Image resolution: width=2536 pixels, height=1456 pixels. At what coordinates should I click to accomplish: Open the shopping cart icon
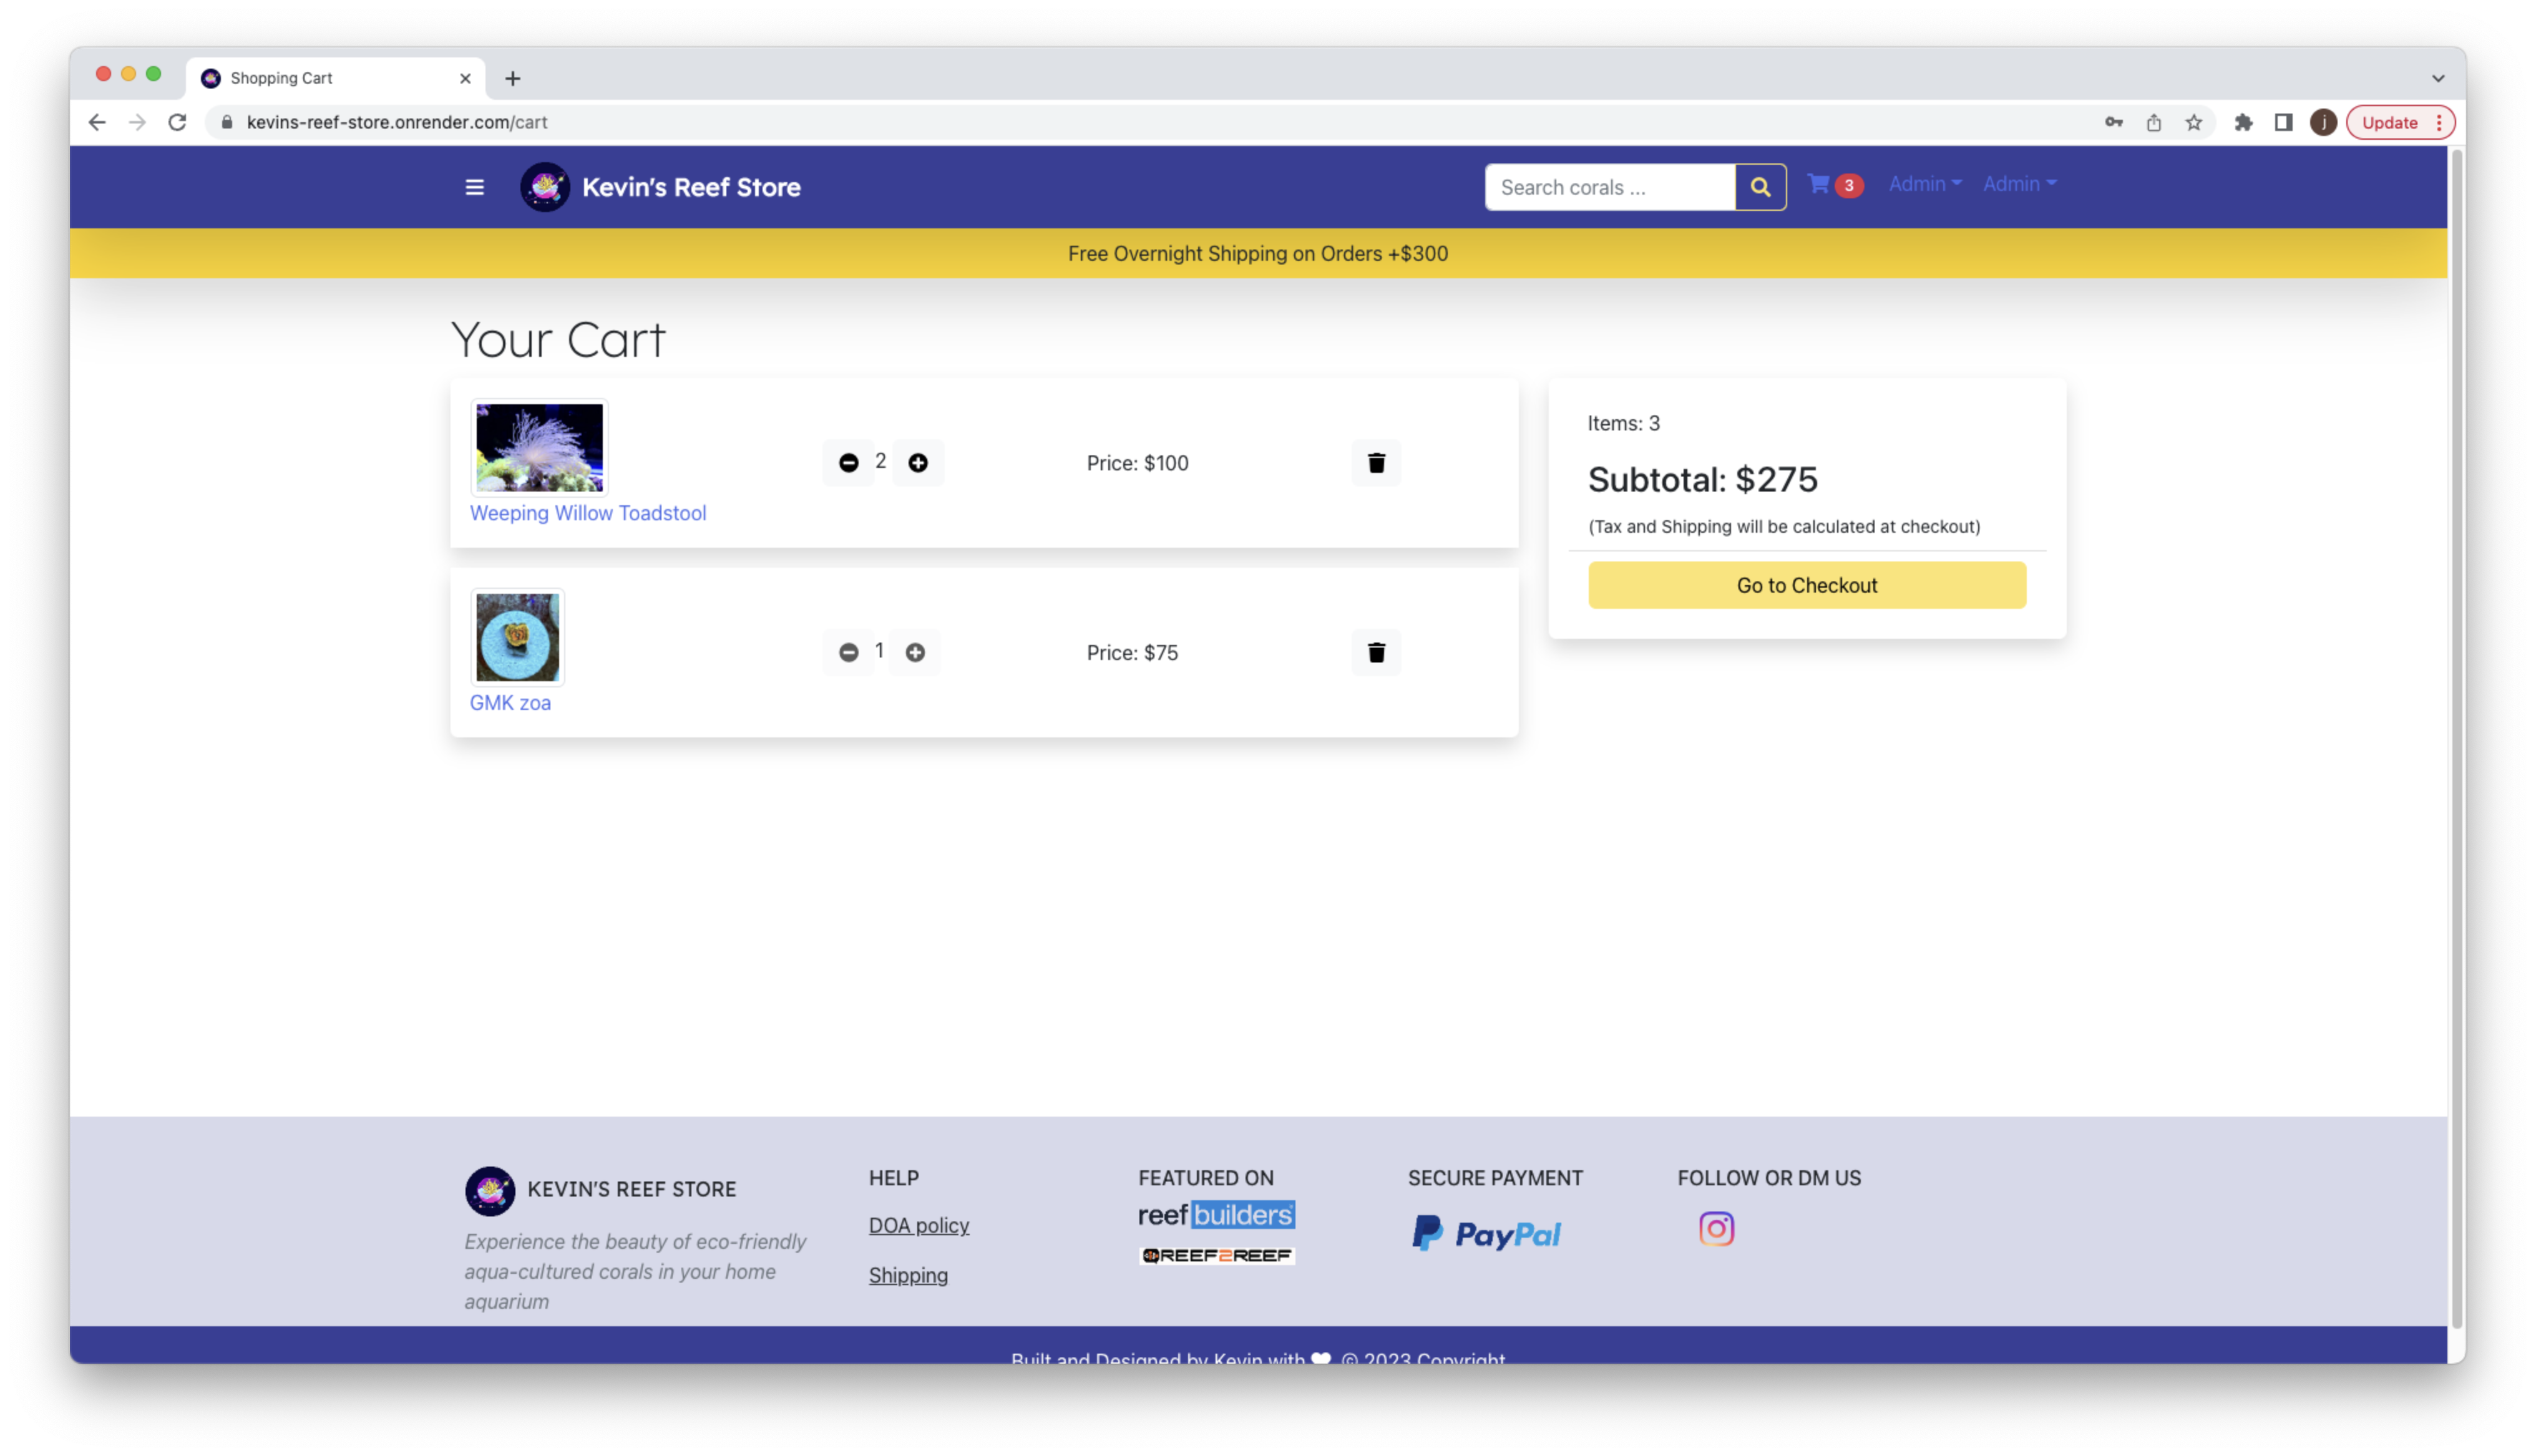[1819, 184]
